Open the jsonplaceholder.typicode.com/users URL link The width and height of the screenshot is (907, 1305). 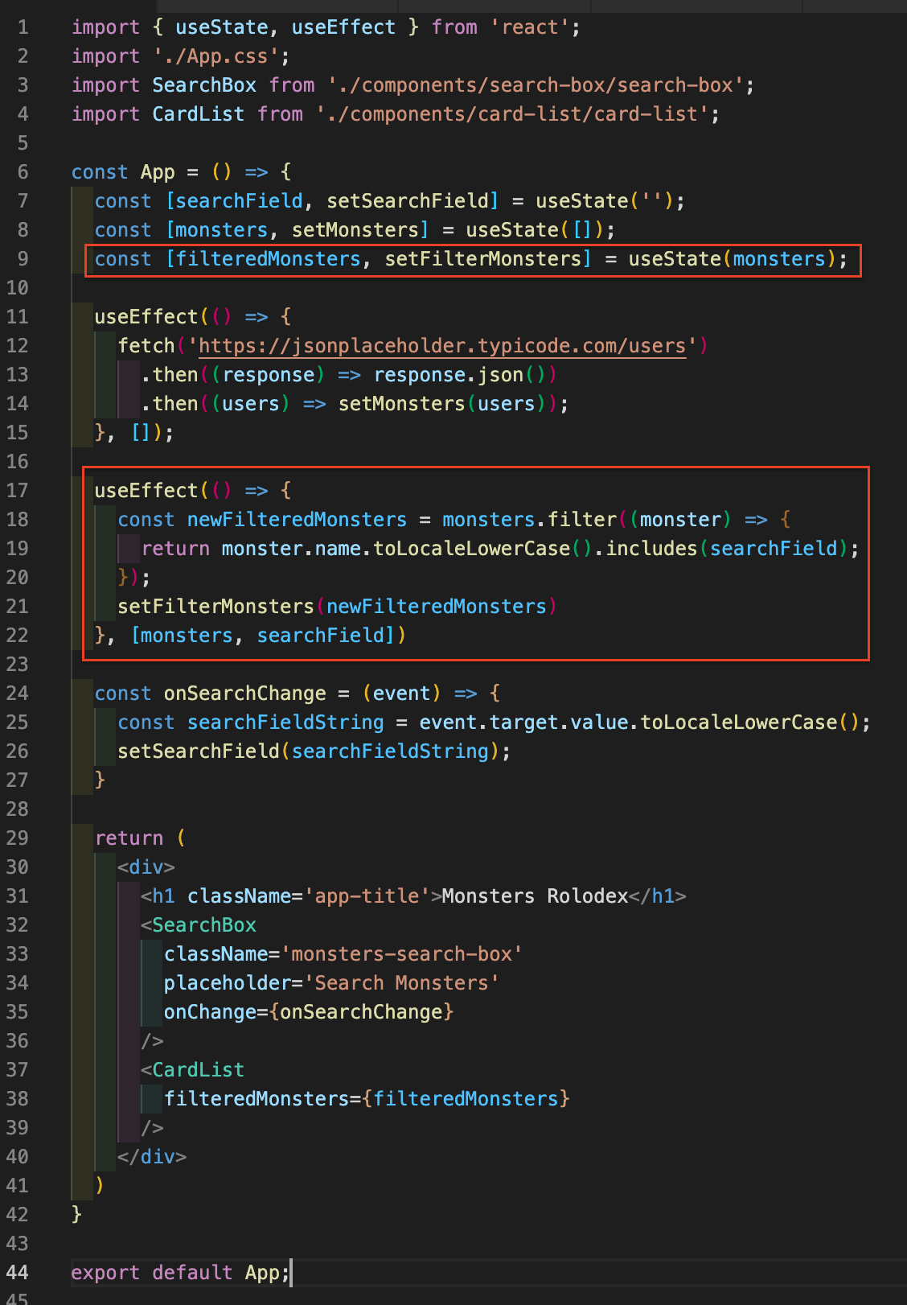[442, 346]
